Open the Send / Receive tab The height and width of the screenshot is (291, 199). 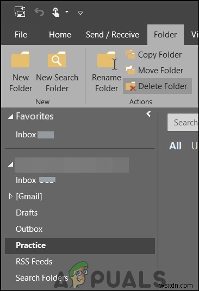tap(113, 35)
